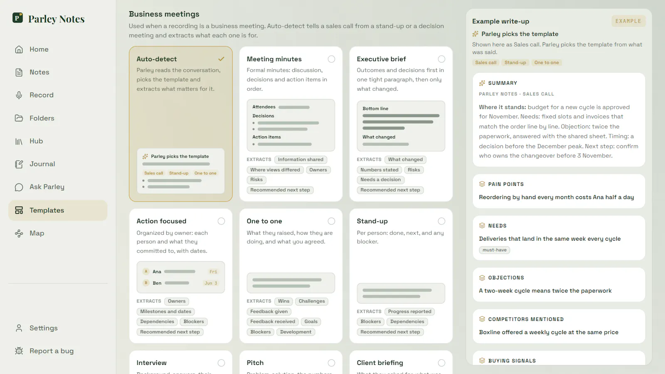Screen dimensions: 665x374
Task: Click the Hub library icon
Action: [x=19, y=141]
